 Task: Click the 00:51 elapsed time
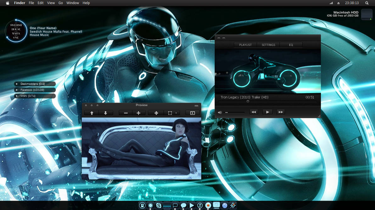pyautogui.click(x=310, y=97)
